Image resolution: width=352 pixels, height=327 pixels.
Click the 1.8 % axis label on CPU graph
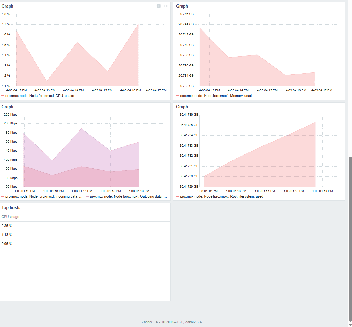[x=6, y=14]
